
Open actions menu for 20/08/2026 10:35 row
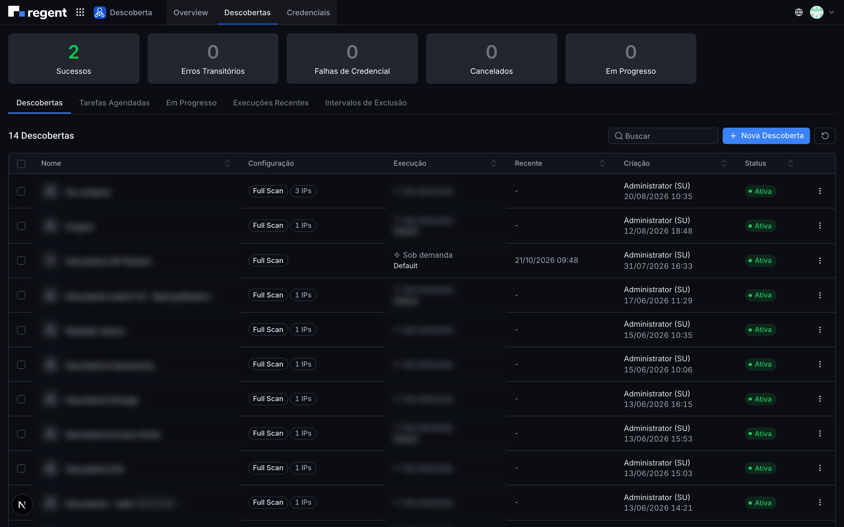tap(820, 191)
